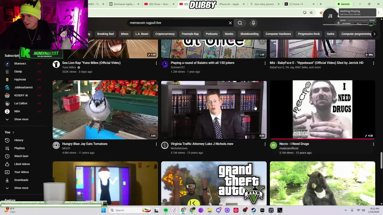Viewport: 383px width, 215px height.
Task: Select the Mixes topic chip
Action: [124, 34]
